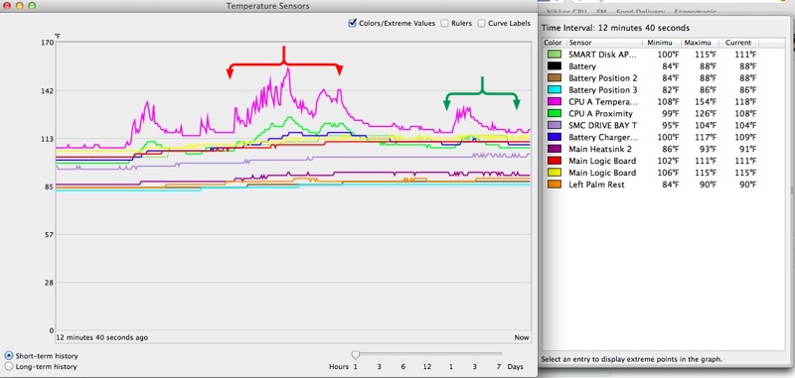The image size is (795, 378).
Task: Select the Battery sensor name
Action: pos(582,66)
